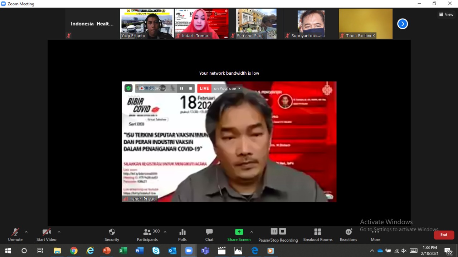
Task: Show hidden system tray icons
Action: (x=372, y=251)
